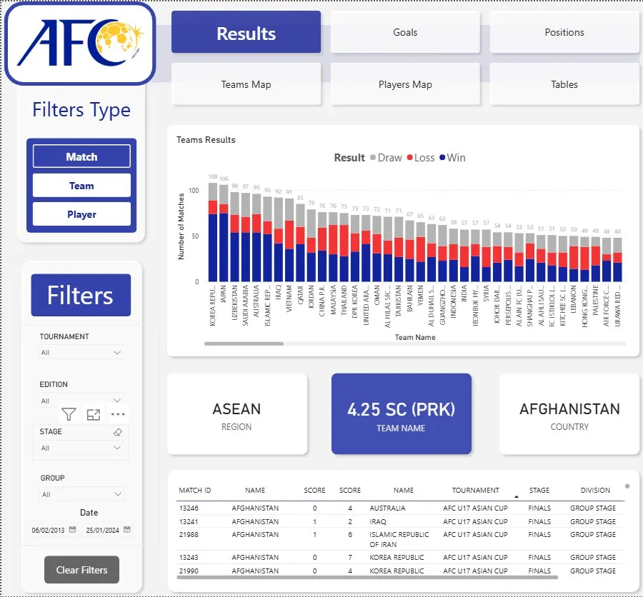
Task: Click the JAPAN bar in the chart
Action: click(224, 233)
